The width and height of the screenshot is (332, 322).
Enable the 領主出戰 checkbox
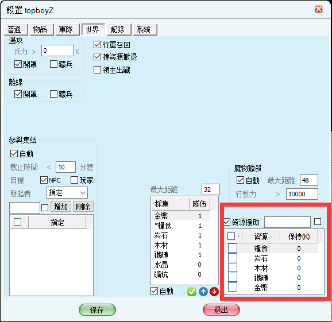(97, 70)
